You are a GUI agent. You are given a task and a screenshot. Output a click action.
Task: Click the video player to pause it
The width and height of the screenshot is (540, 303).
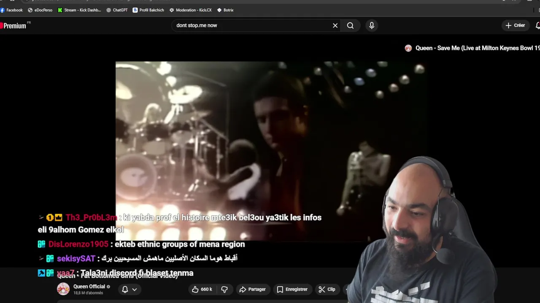point(270,151)
